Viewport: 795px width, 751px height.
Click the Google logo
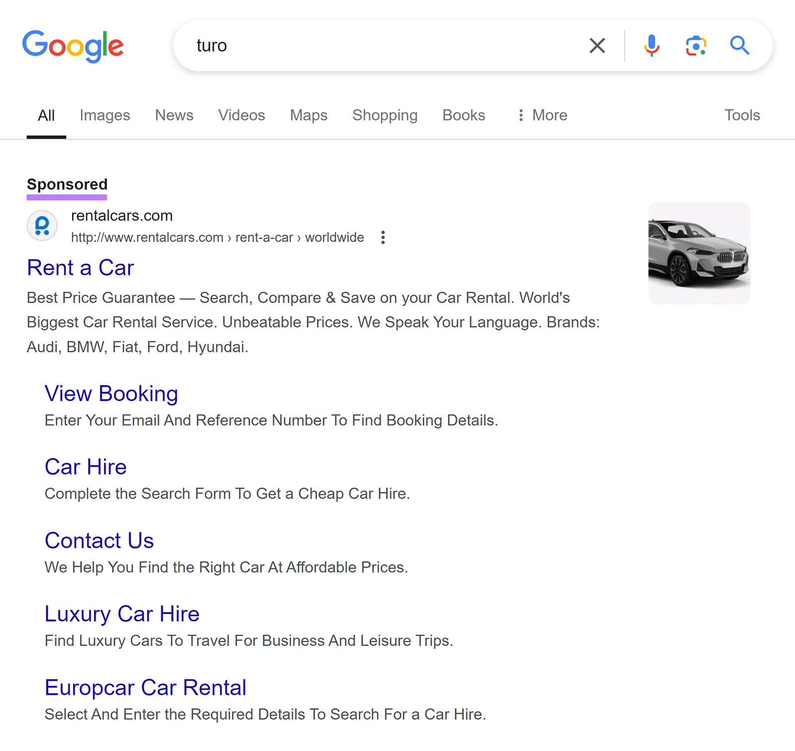(74, 46)
